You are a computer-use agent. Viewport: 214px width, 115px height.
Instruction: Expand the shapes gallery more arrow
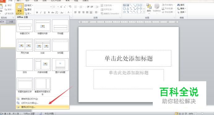coord(144,12)
